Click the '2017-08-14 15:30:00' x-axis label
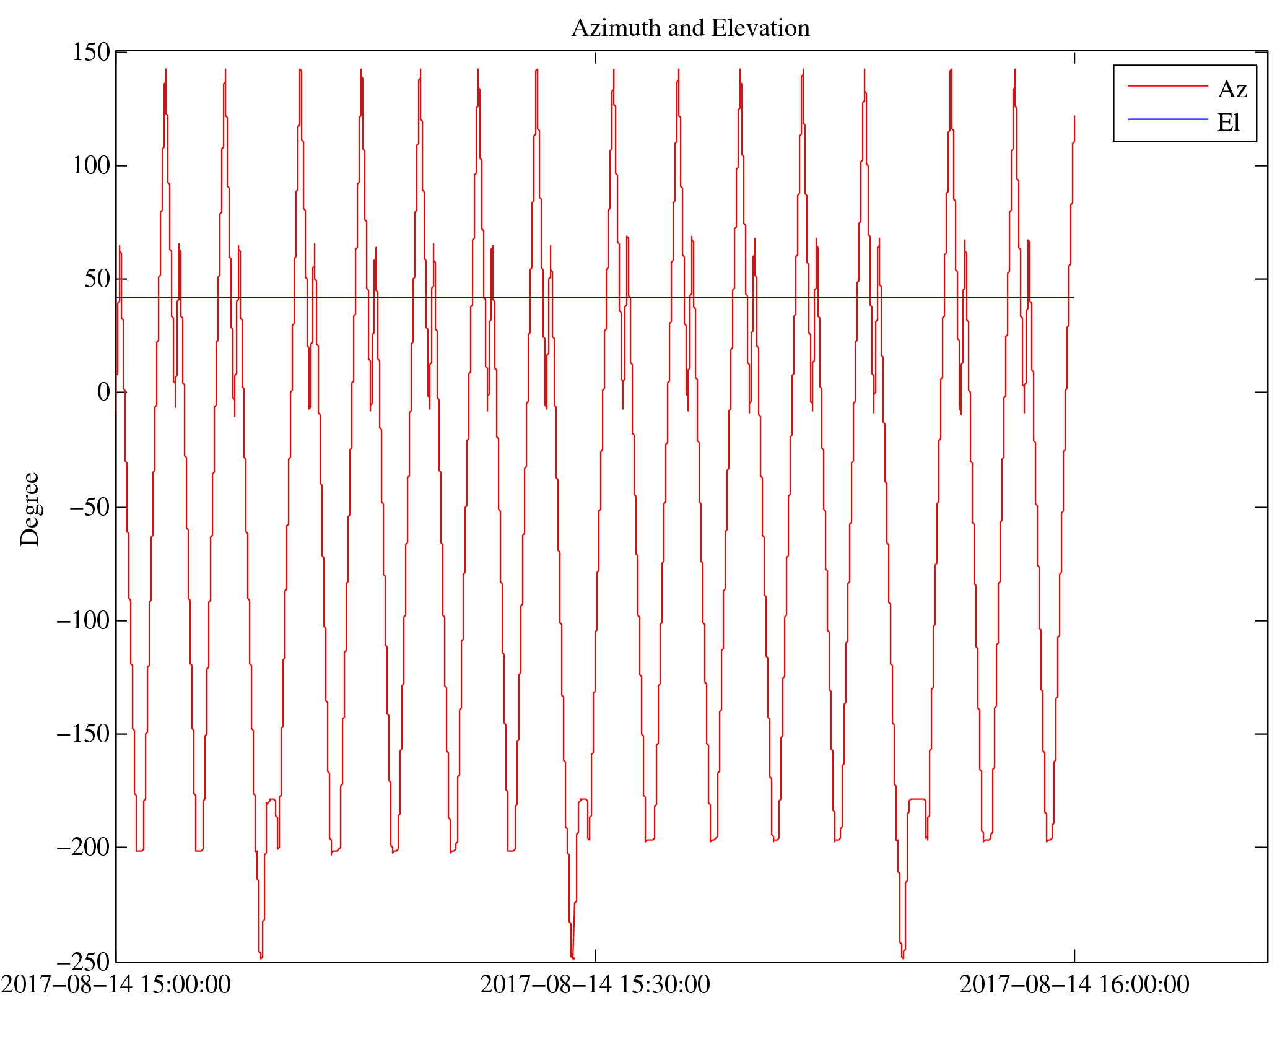Image resolution: width=1285 pixels, height=1042 pixels. [595, 984]
